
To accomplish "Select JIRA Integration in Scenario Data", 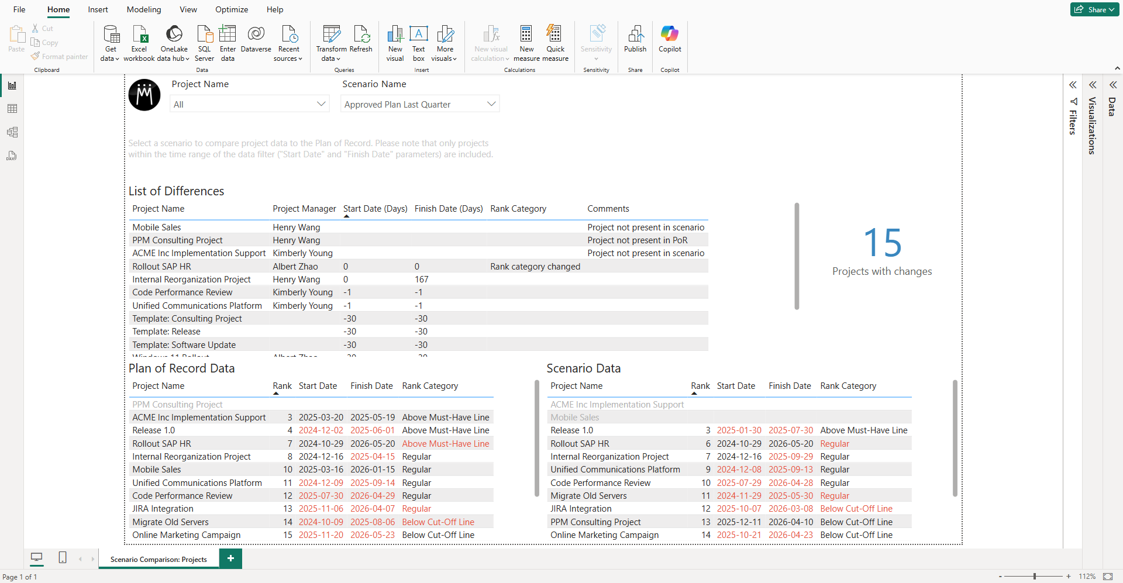I will 729,509.
